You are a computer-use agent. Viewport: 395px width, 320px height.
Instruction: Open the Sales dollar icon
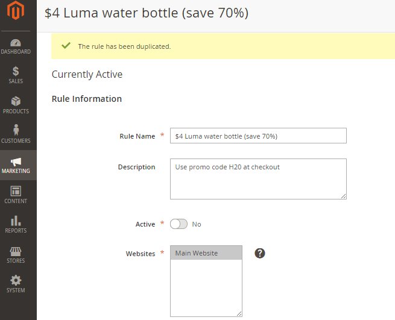pyautogui.click(x=16, y=71)
